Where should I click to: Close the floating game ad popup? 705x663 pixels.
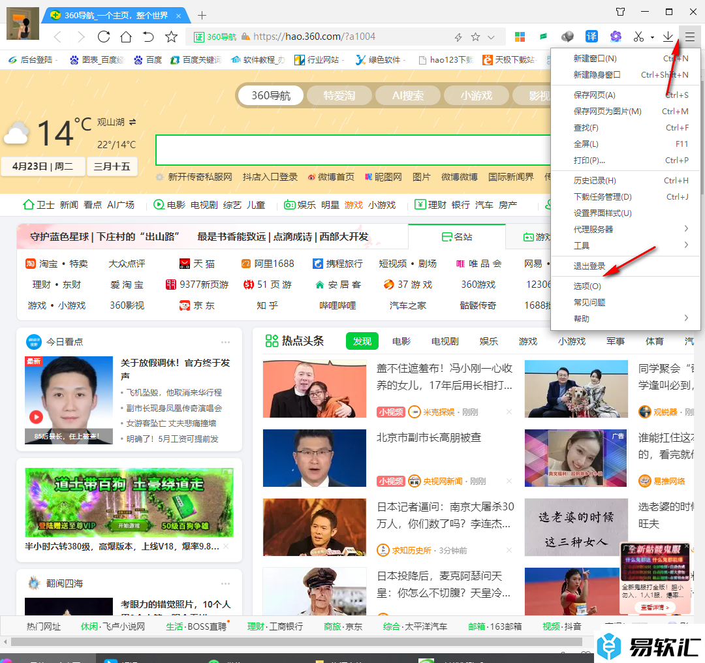pyautogui.click(x=686, y=547)
